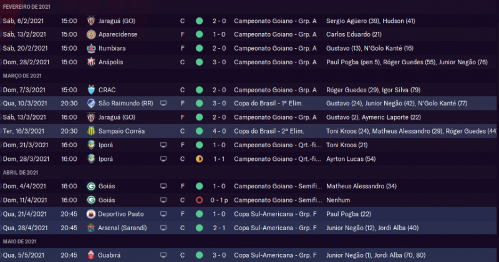
Task: Open Copa do Brasil - 1ª Elim. competition
Action: (269, 103)
